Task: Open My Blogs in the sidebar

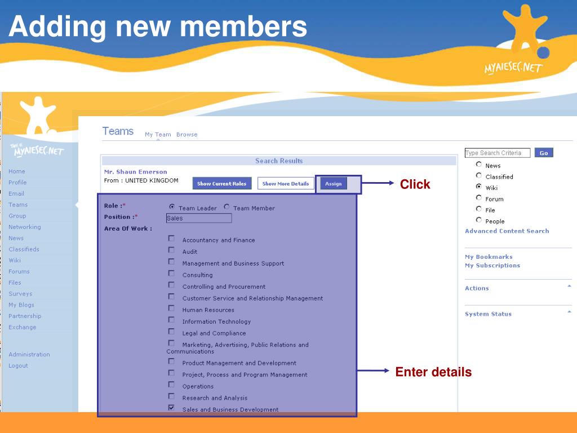Action: click(x=21, y=305)
